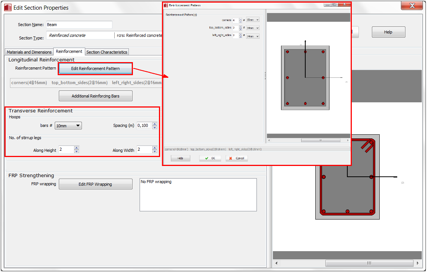
Task: Cancel the Reinforcement Pattern dialog
Action: pos(237,158)
